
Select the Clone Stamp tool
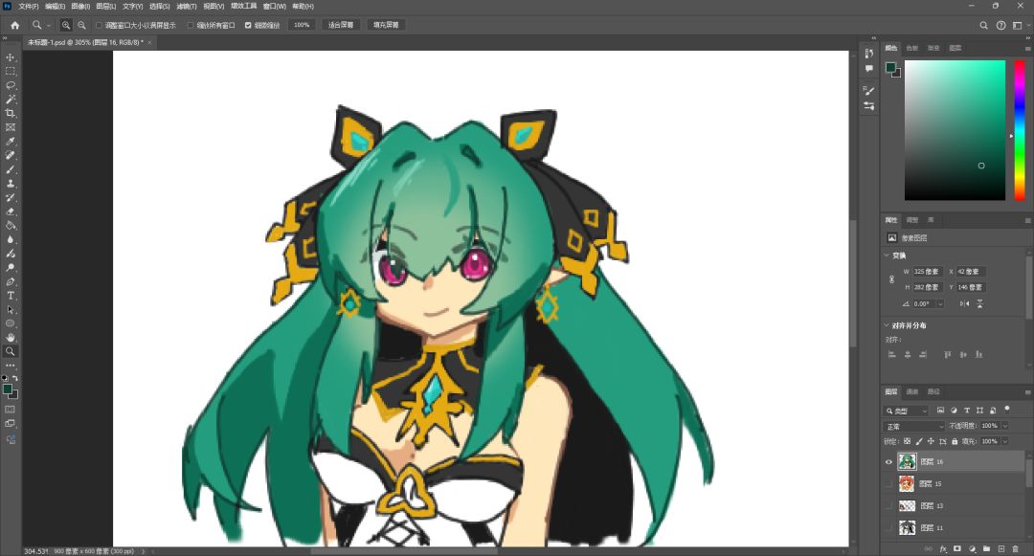click(x=10, y=183)
